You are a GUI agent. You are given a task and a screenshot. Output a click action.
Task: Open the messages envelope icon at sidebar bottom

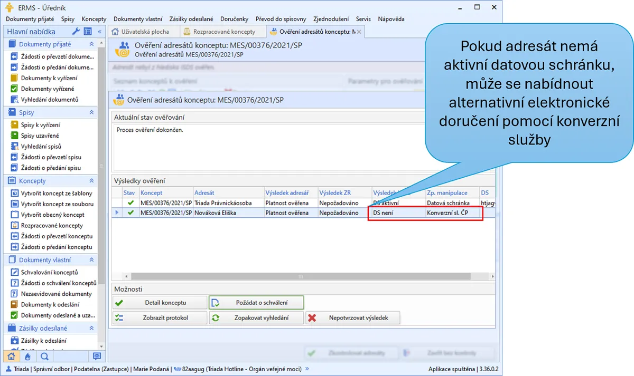tap(97, 356)
